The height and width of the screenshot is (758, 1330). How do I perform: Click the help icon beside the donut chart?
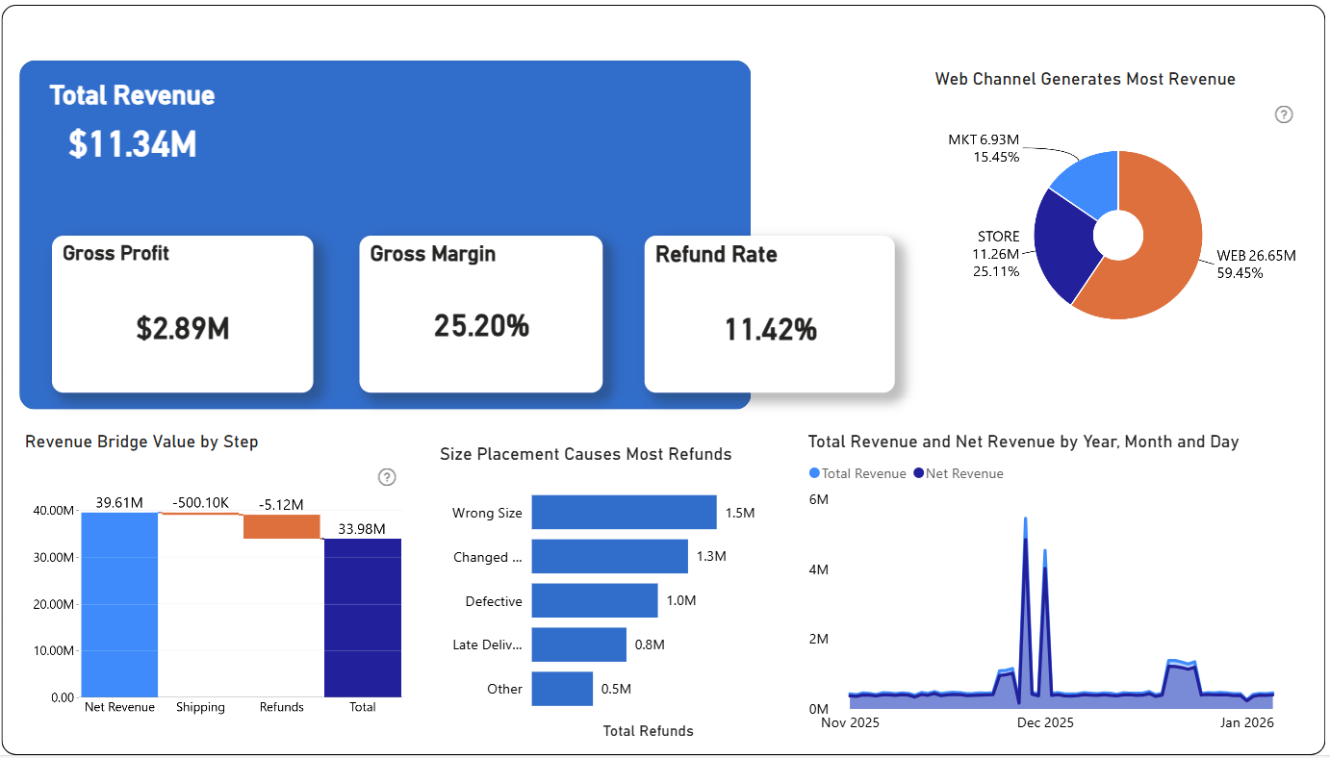point(1284,114)
